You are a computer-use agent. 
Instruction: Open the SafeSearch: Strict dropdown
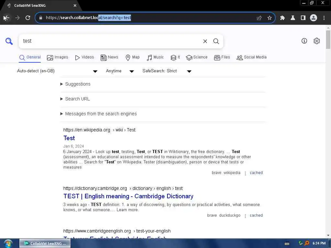pos(167,71)
